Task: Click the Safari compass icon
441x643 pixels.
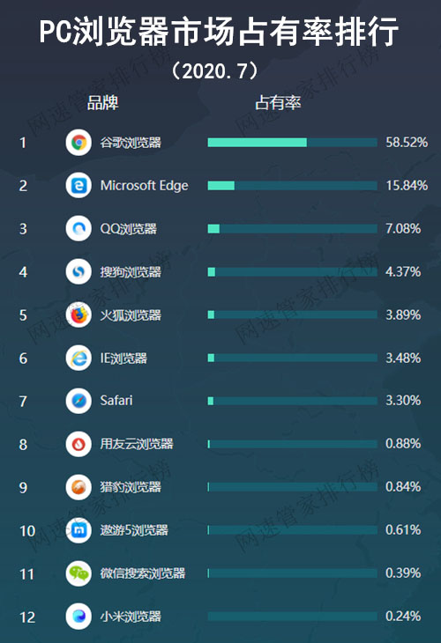Action: pyautogui.click(x=78, y=401)
